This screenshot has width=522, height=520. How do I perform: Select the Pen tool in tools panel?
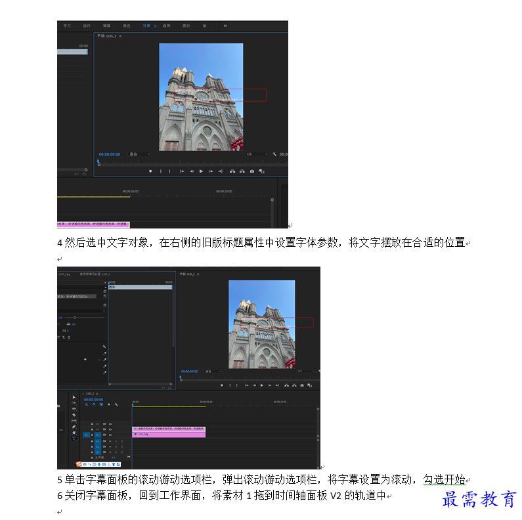click(74, 427)
